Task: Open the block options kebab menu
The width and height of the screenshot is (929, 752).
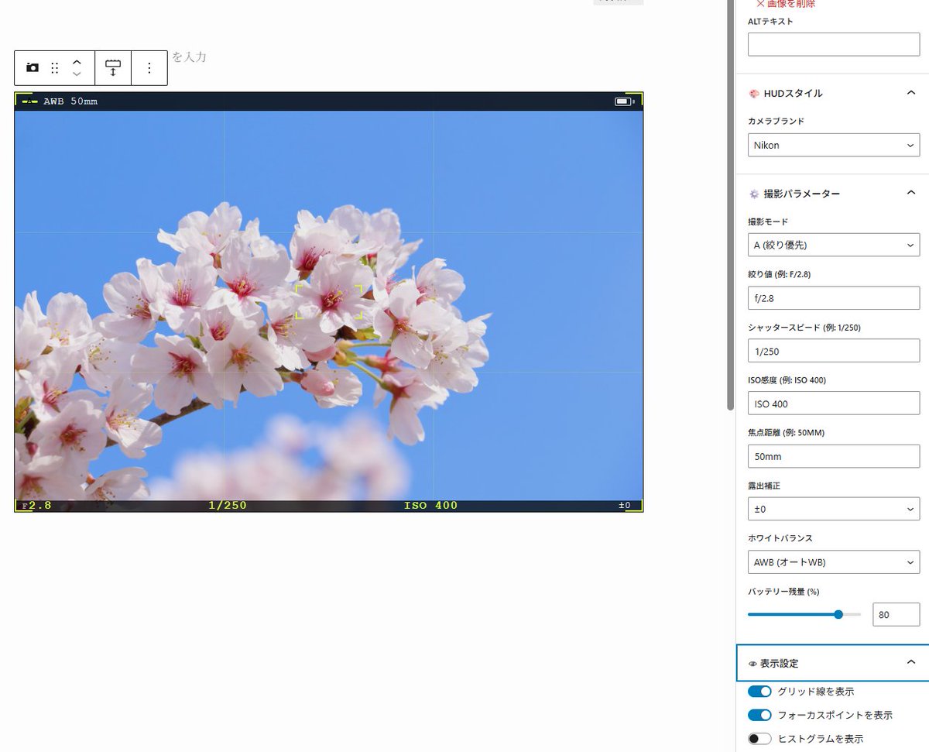Action: (x=149, y=67)
